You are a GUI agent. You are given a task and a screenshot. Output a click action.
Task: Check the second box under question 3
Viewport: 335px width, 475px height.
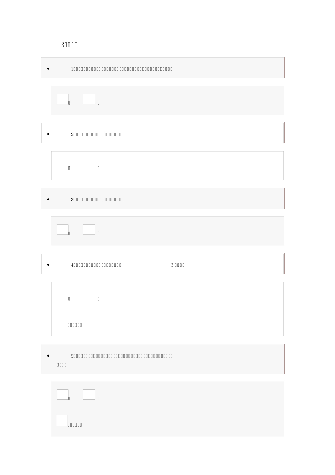(x=89, y=229)
